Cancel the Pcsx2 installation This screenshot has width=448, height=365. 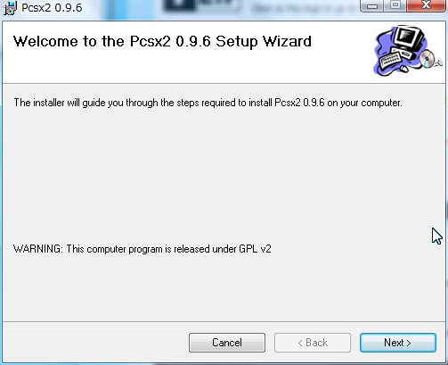pyautogui.click(x=227, y=343)
